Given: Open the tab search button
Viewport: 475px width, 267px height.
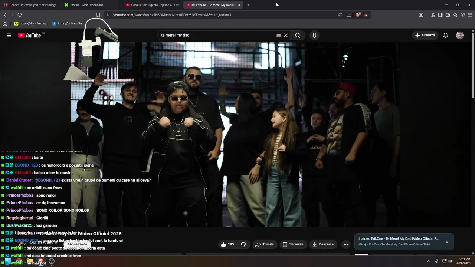Looking at the screenshot, I should click(421, 15).
